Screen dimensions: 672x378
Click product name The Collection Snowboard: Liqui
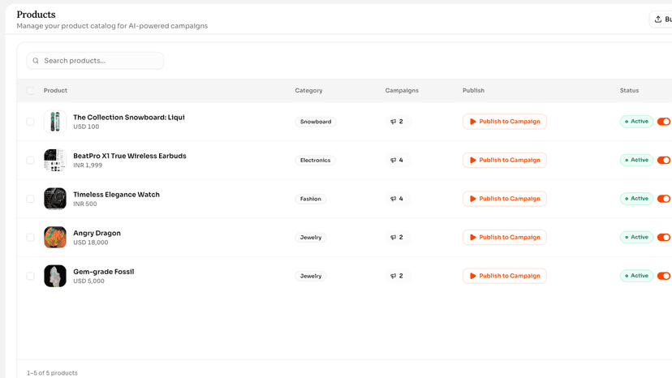coord(129,118)
